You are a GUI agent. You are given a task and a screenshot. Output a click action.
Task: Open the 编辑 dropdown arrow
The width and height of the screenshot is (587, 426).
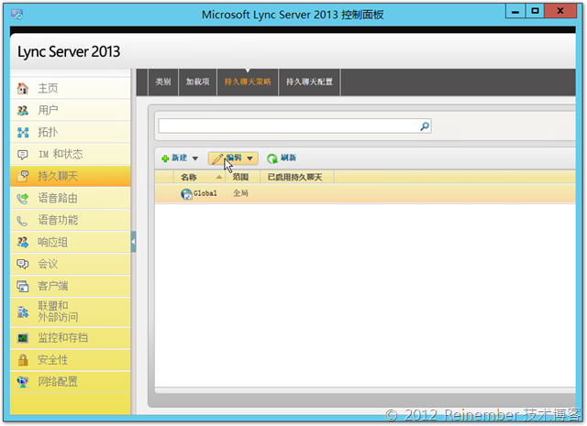pyautogui.click(x=249, y=158)
